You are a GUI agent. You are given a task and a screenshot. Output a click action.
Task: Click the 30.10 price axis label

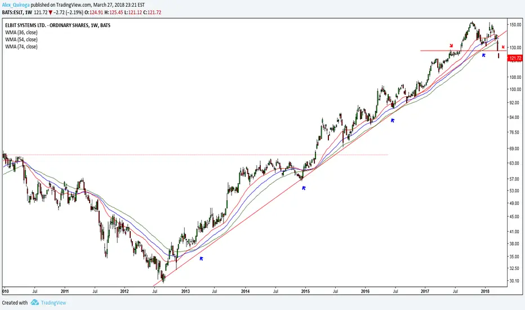point(515,281)
